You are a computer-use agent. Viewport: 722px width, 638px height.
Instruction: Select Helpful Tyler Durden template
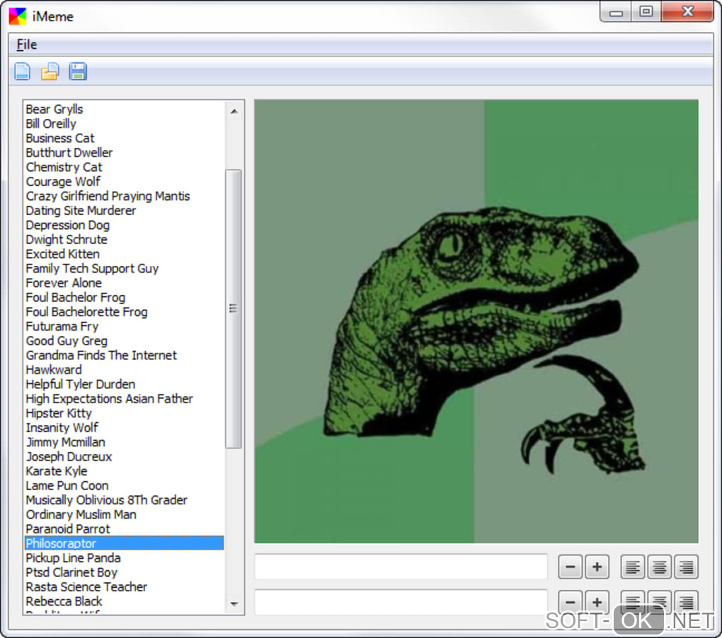pyautogui.click(x=124, y=385)
